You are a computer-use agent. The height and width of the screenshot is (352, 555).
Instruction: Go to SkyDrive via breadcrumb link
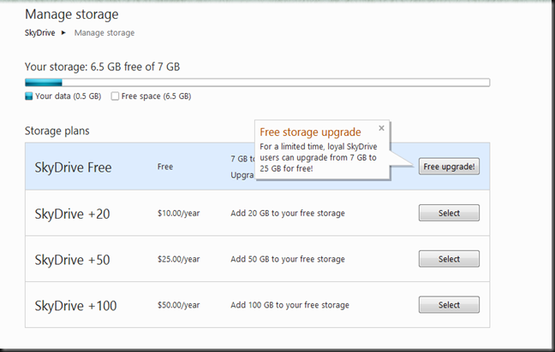pos(40,33)
